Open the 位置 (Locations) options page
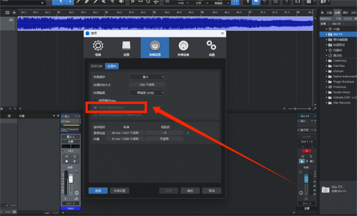Viewport: 357px width, 216px height. pyautogui.click(x=127, y=48)
